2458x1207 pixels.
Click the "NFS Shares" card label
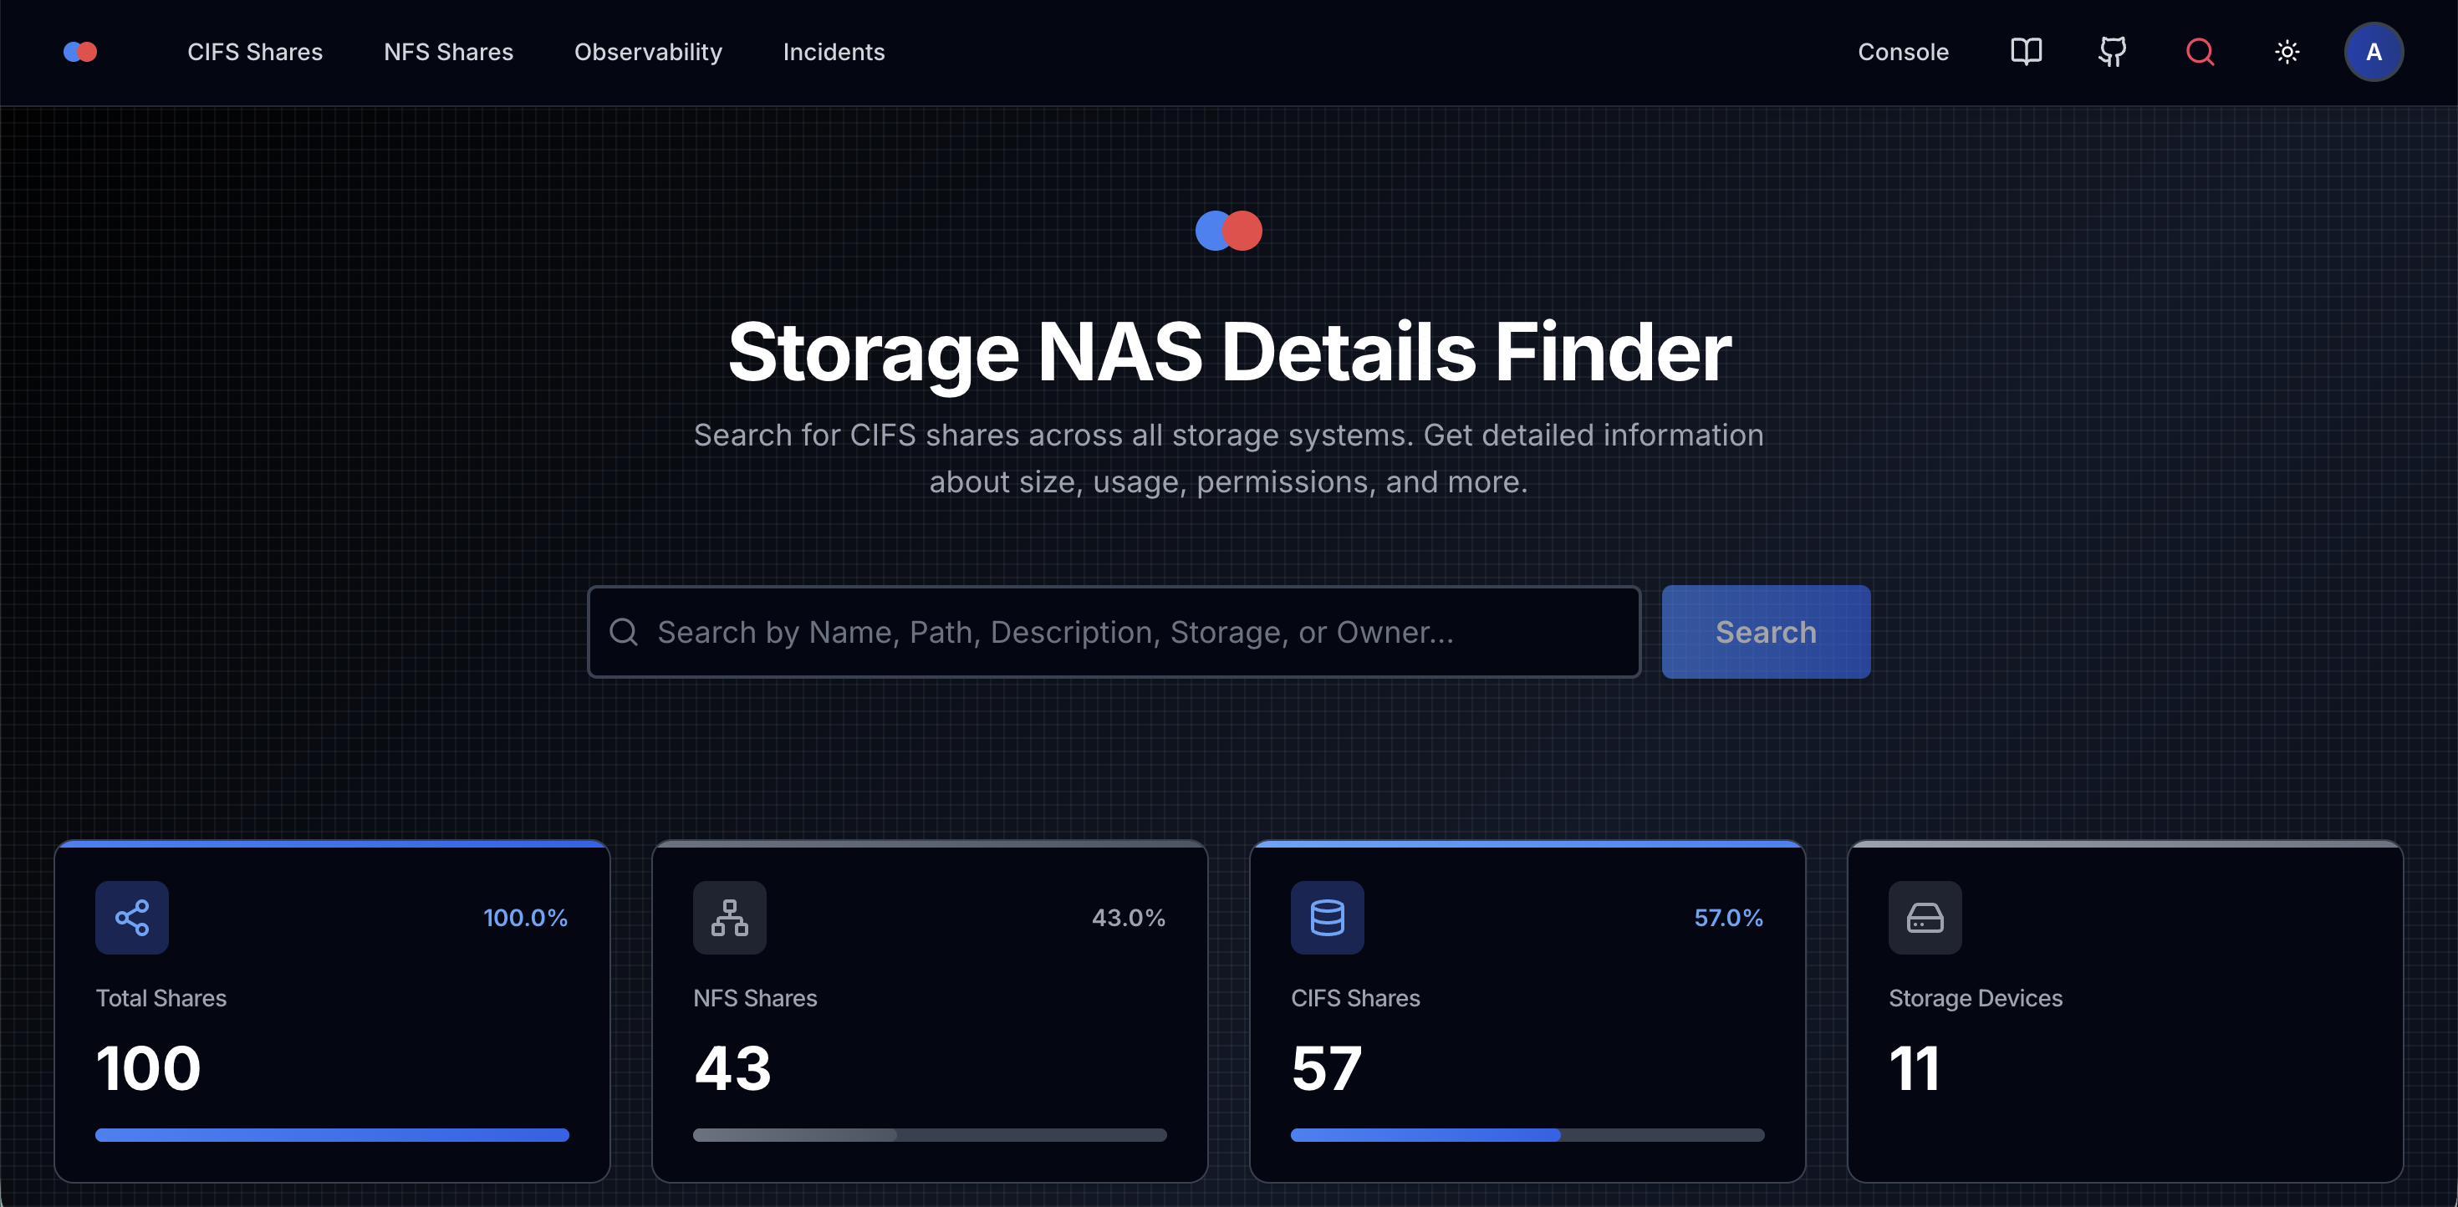[x=755, y=998]
